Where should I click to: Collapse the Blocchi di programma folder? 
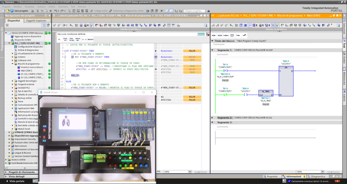[13, 64]
